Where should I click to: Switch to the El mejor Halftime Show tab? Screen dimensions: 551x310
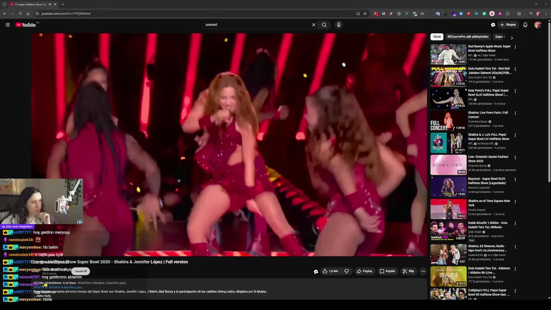[x=33, y=4]
